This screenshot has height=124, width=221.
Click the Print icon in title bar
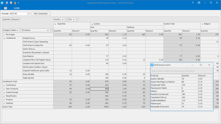(x=7, y=3)
